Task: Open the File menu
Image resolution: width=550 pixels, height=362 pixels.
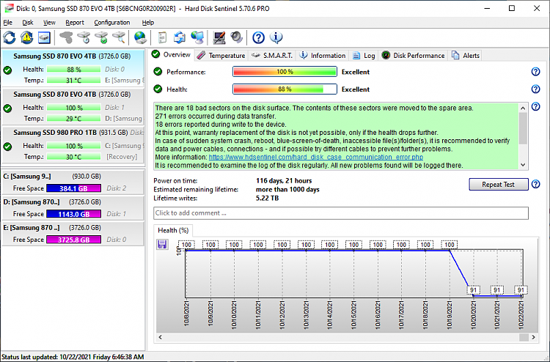Action: point(8,23)
